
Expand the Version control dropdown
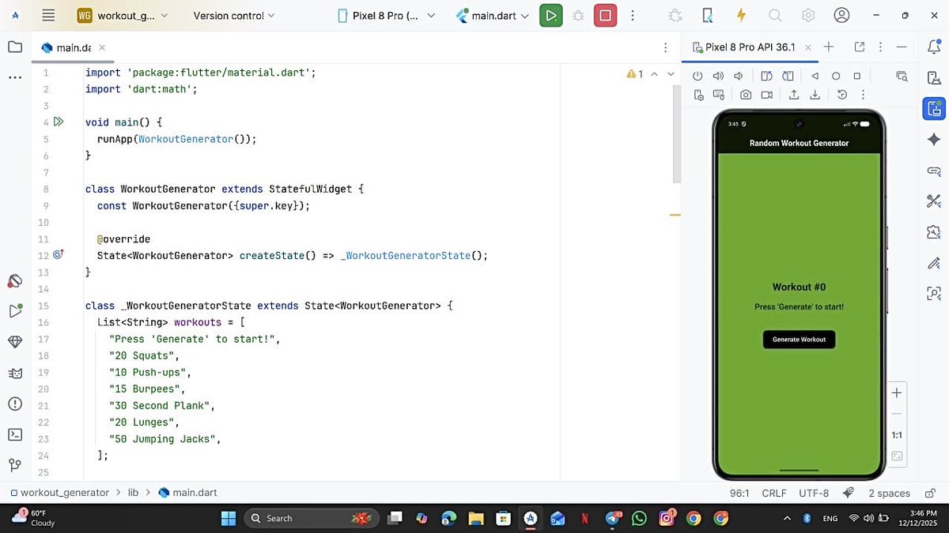(234, 15)
